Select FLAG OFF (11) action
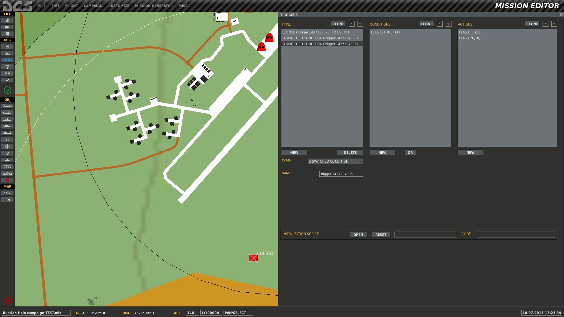This screenshot has width=564, height=317. pos(507,32)
